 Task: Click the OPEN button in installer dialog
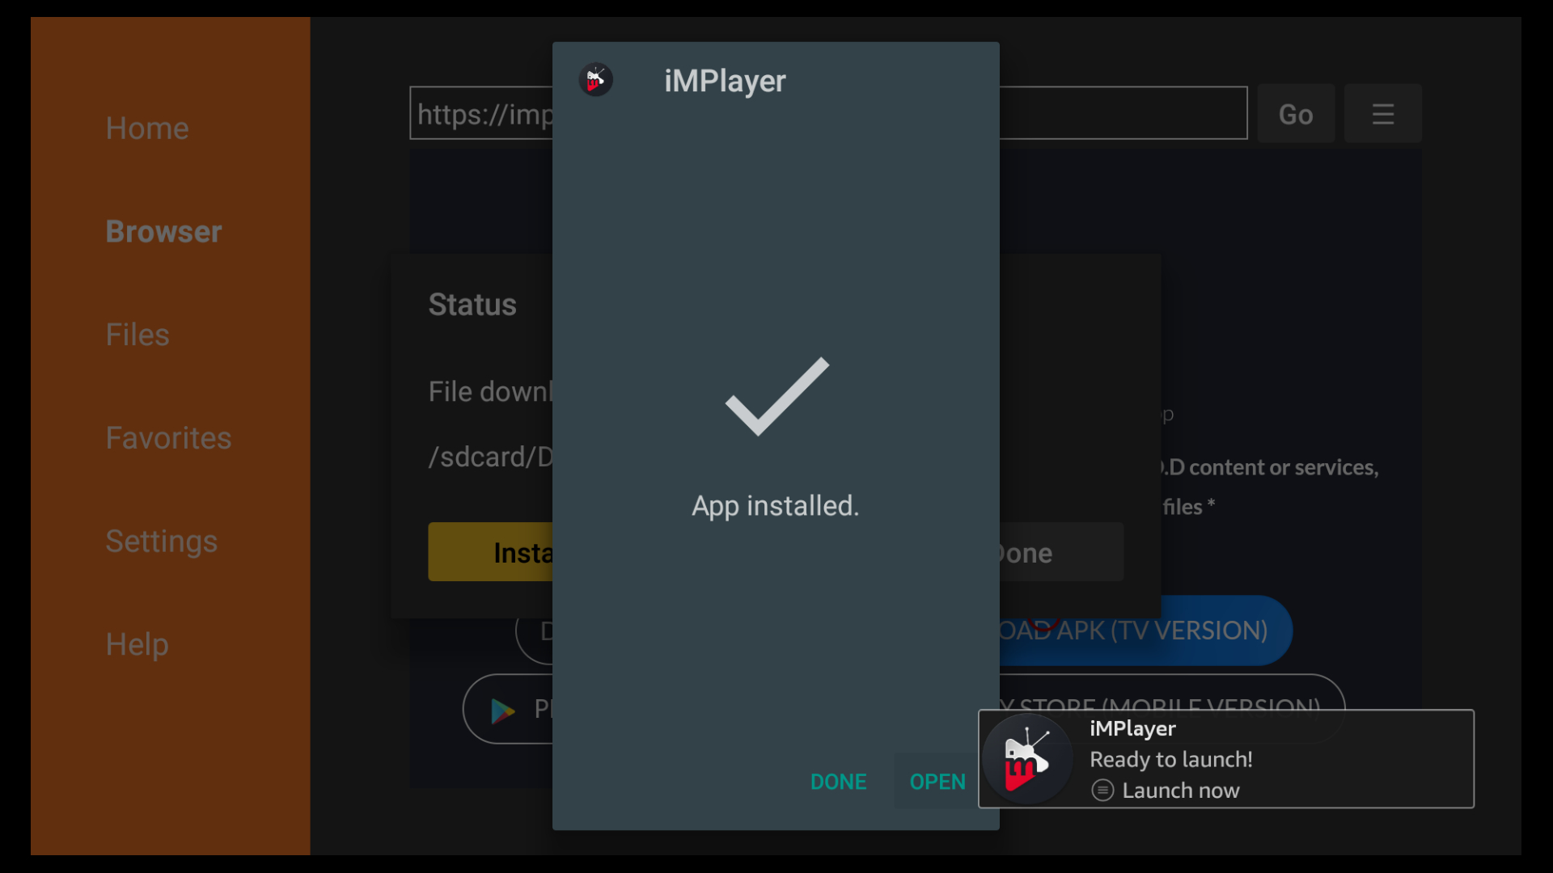click(937, 782)
